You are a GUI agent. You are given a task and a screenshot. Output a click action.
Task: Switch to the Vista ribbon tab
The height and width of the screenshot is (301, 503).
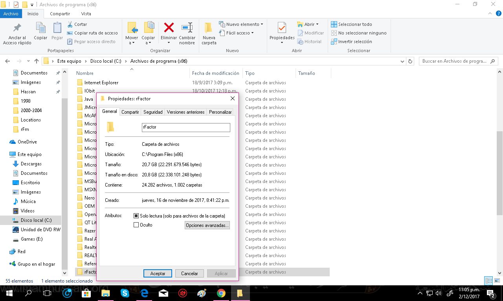86,14
